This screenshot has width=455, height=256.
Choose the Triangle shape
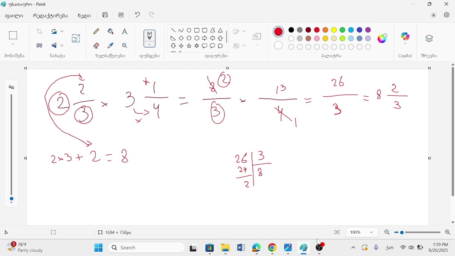(221, 31)
